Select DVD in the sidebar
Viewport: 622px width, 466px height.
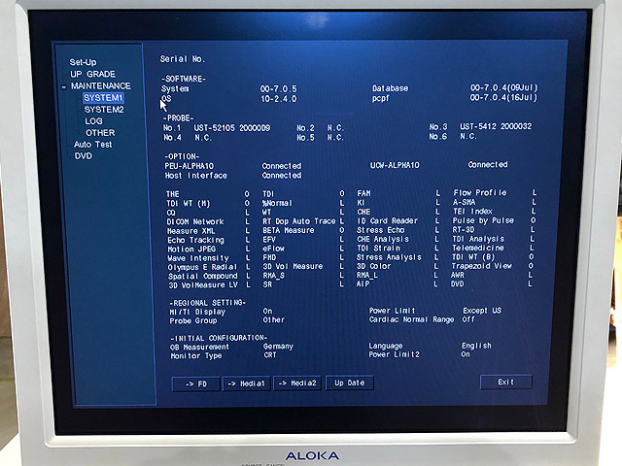(84, 156)
